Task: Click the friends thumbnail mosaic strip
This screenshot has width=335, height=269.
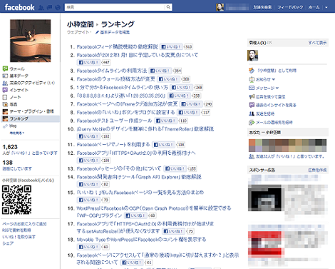Action: [287, 146]
